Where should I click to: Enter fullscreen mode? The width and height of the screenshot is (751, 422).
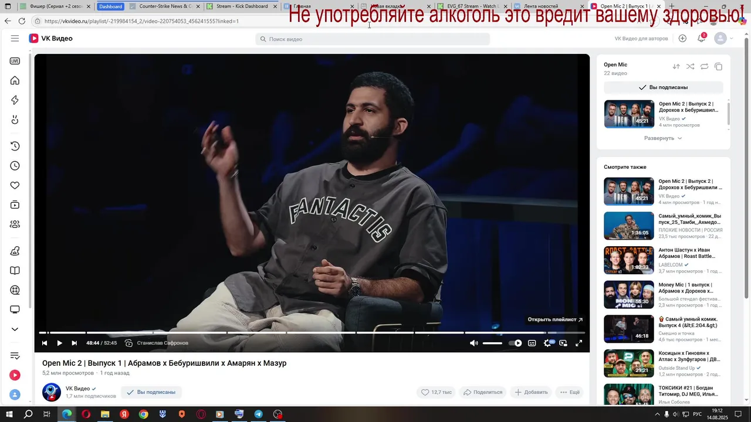(x=579, y=343)
